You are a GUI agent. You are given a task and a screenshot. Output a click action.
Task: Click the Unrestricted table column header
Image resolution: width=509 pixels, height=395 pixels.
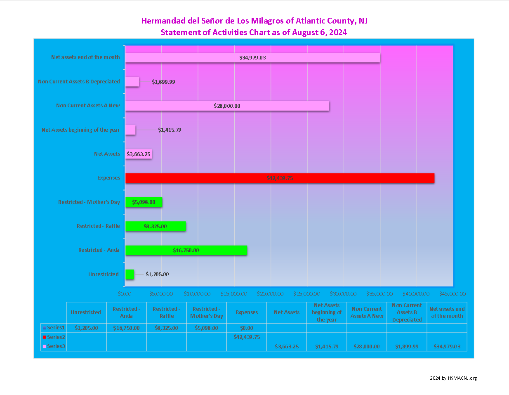[x=86, y=312]
